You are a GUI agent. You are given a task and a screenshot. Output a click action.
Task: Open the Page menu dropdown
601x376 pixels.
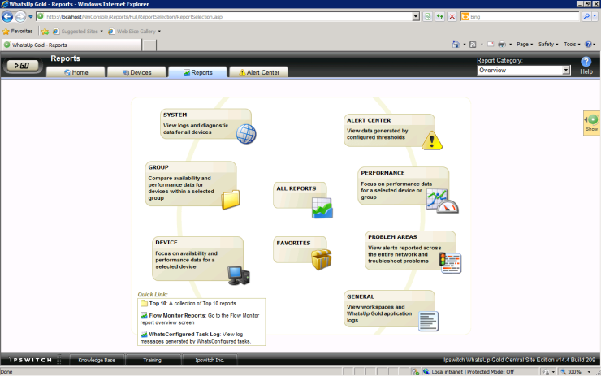point(525,45)
